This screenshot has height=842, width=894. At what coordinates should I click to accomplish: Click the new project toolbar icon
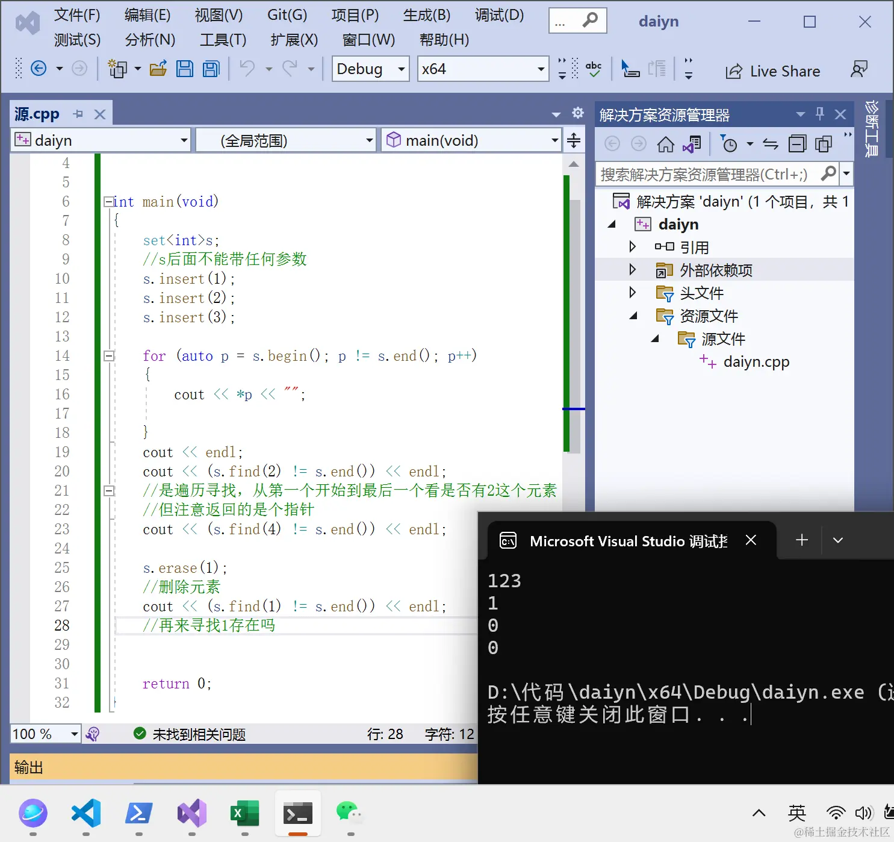[117, 69]
